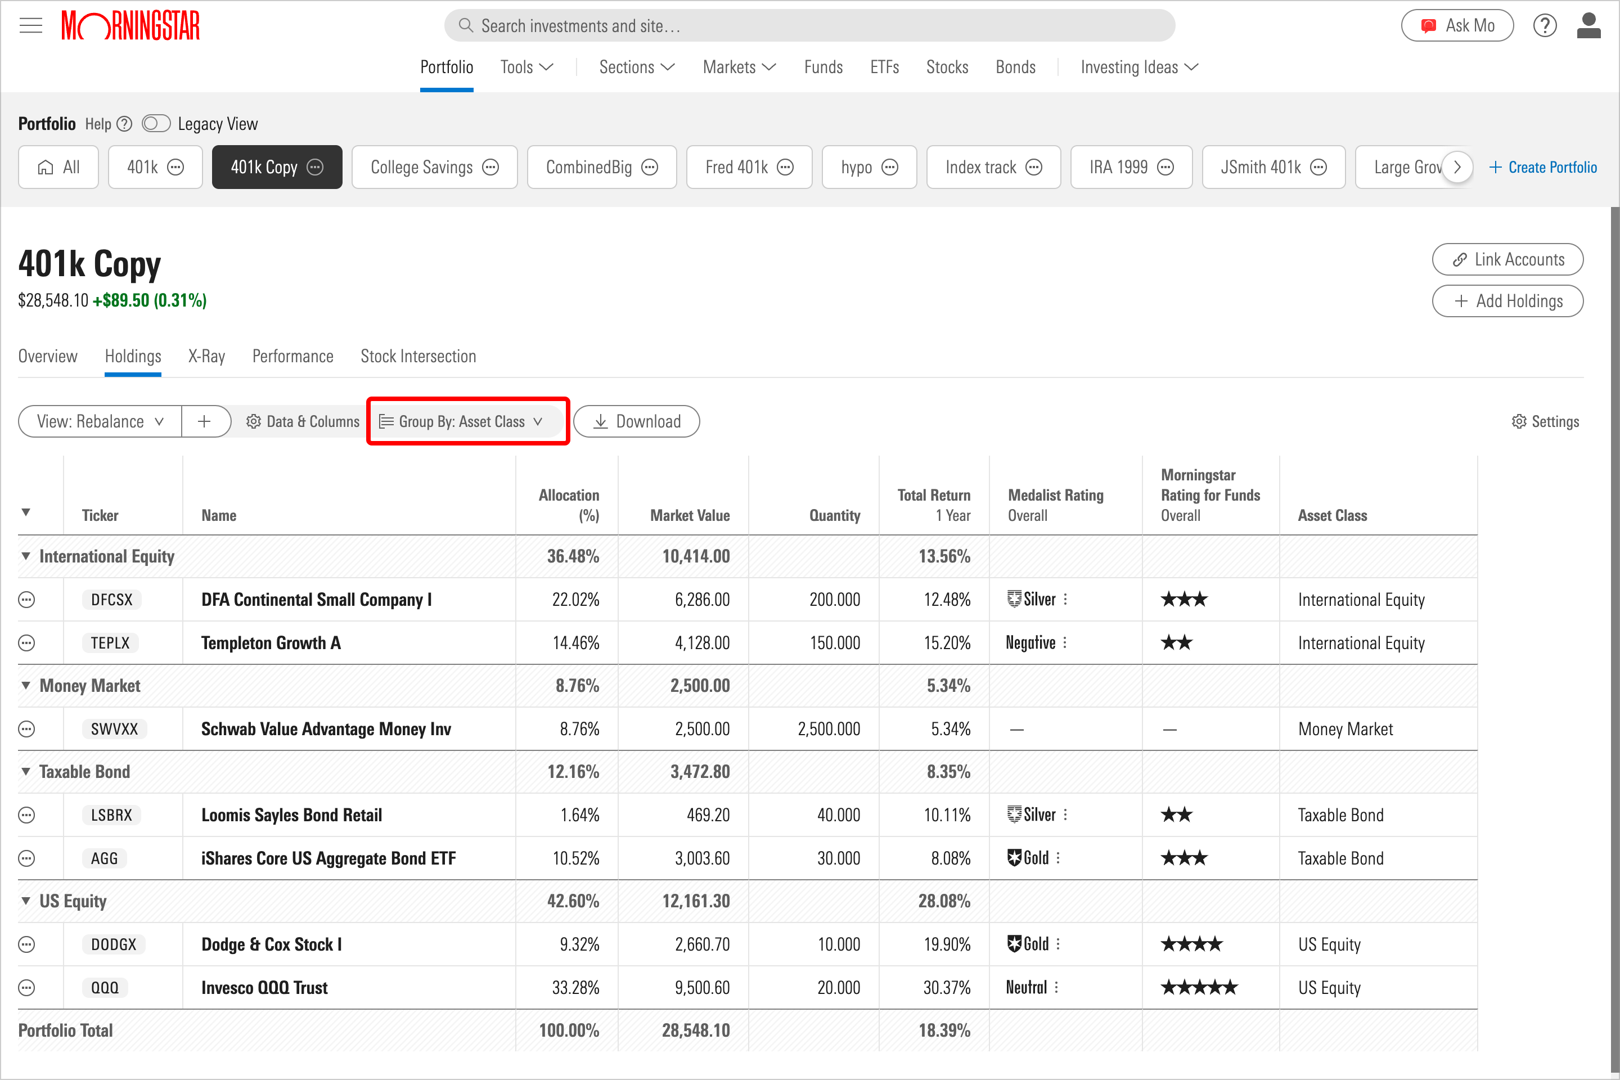The width and height of the screenshot is (1620, 1080).
Task: Go to Funds in the top navigation
Action: 823,67
